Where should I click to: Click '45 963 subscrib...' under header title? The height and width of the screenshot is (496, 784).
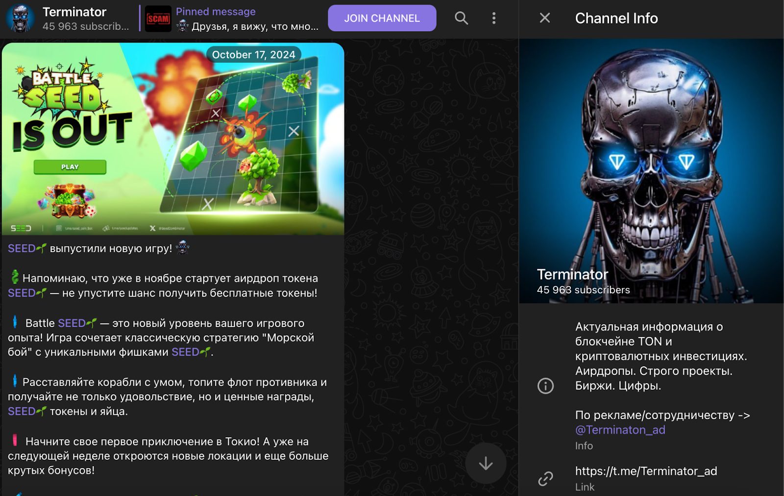tap(86, 26)
